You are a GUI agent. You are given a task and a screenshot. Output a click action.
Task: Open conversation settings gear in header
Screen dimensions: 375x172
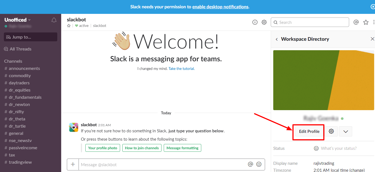[x=264, y=22]
